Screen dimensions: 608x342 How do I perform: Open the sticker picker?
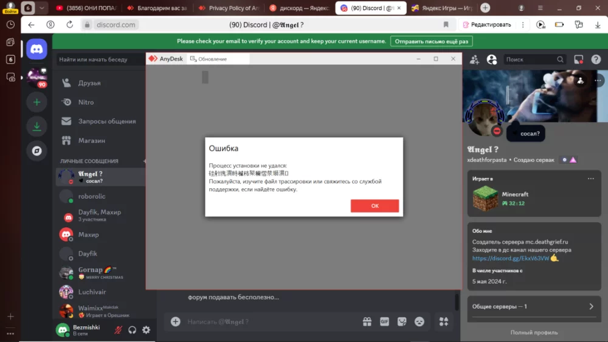[402, 322]
